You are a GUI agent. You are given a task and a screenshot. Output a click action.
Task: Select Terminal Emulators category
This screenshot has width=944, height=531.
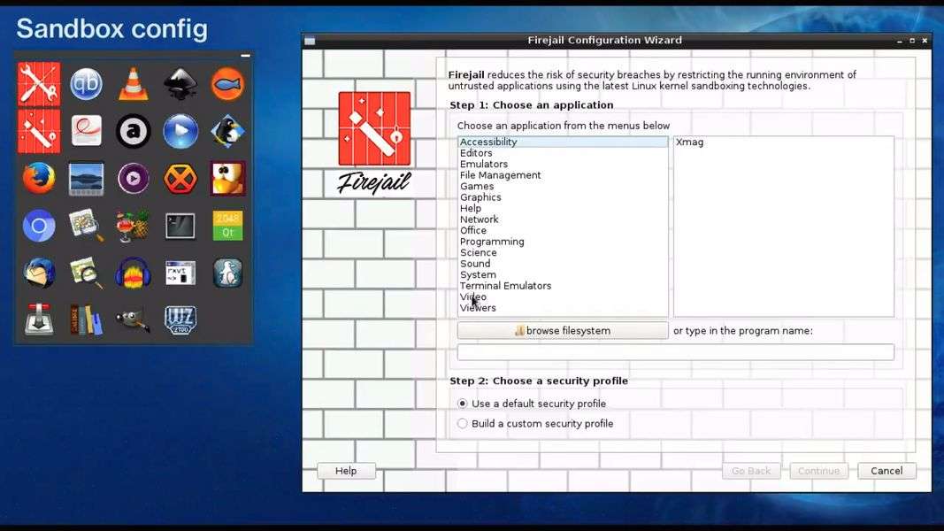click(x=505, y=286)
